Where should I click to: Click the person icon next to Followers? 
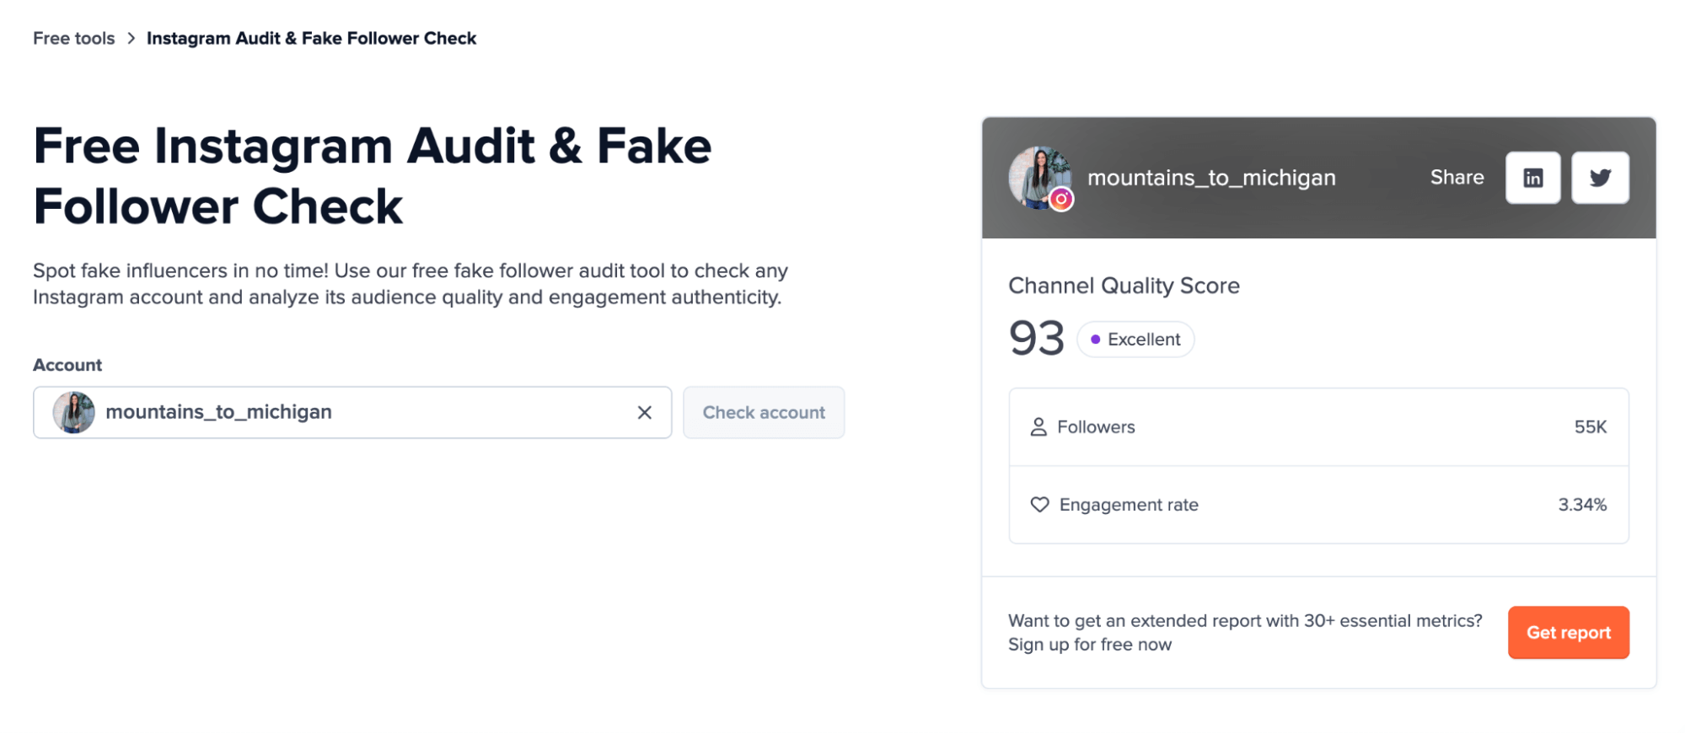1038,427
